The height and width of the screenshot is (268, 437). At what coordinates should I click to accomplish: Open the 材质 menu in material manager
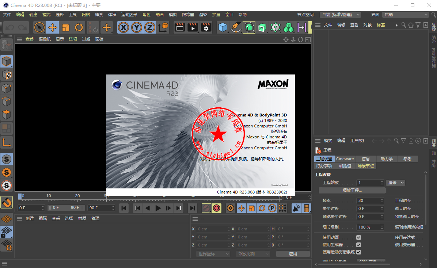[82, 218]
